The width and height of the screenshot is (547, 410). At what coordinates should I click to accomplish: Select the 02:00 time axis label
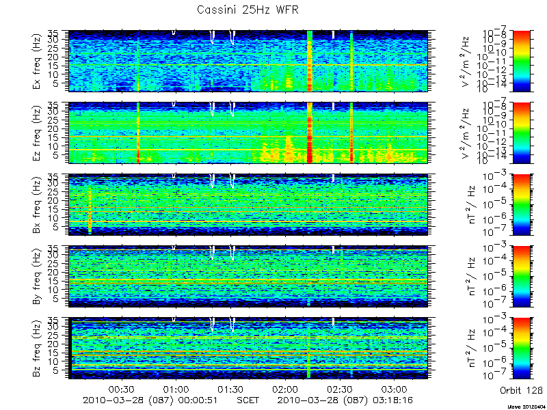(285, 389)
